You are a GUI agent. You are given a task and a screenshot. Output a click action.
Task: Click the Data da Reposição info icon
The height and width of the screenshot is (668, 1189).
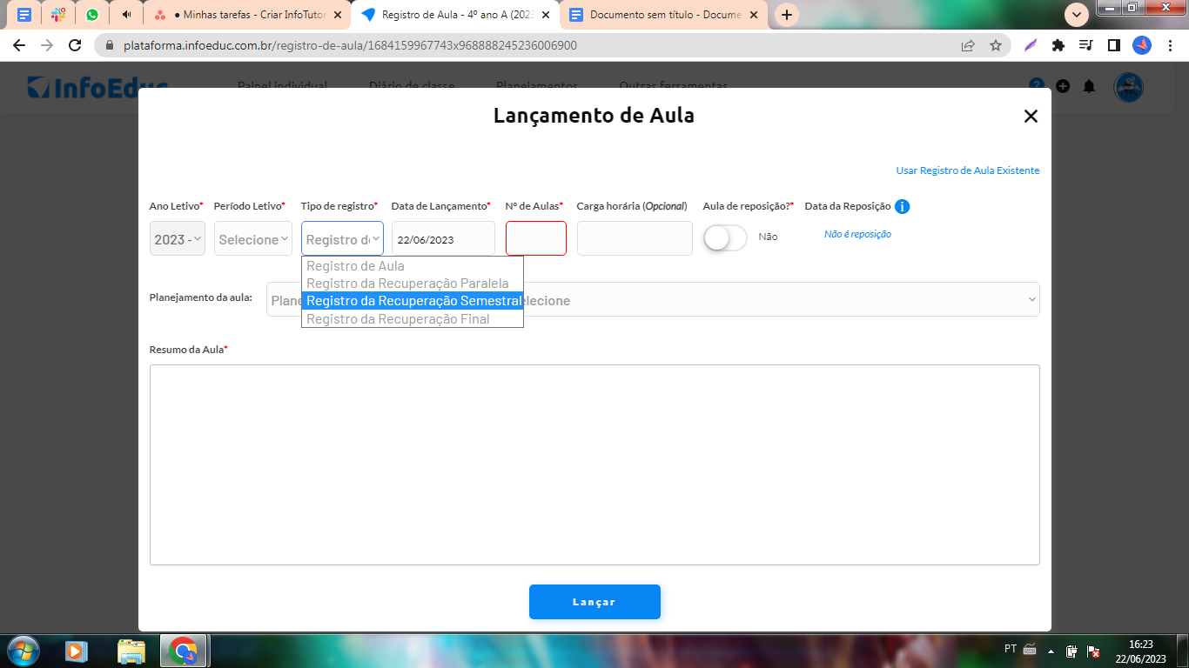coord(903,206)
